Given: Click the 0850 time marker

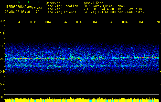Looking at the screenshot, I should (156, 22).
